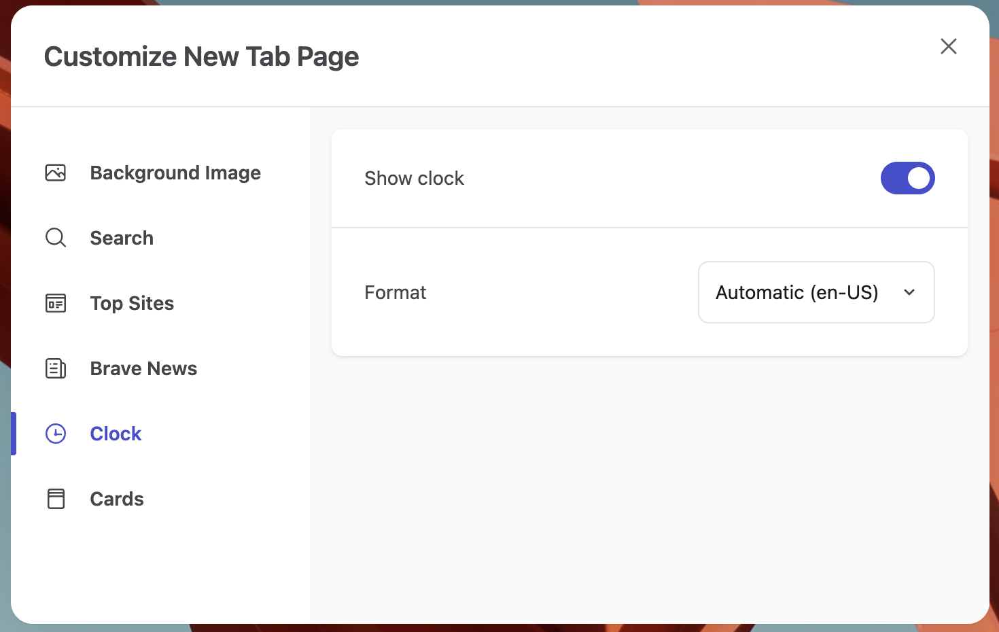Select the Clock tab label
The height and width of the screenshot is (632, 999).
point(116,434)
